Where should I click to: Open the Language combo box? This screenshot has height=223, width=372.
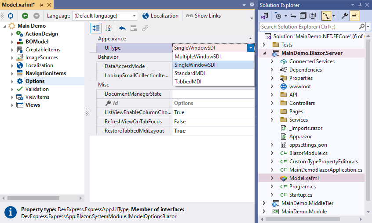105,16
